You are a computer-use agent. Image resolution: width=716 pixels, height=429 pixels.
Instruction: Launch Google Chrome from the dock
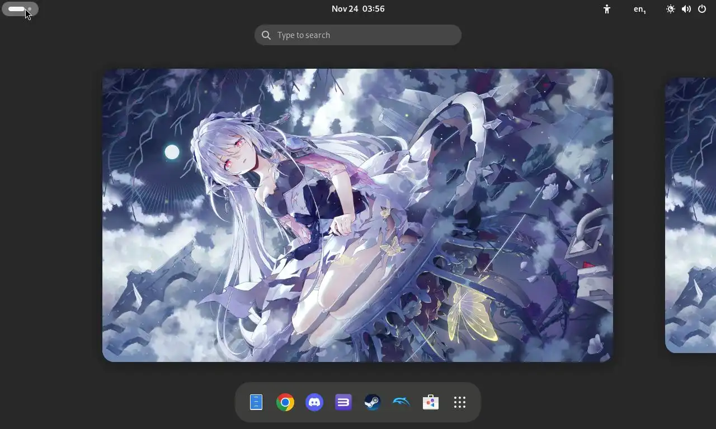tap(285, 402)
